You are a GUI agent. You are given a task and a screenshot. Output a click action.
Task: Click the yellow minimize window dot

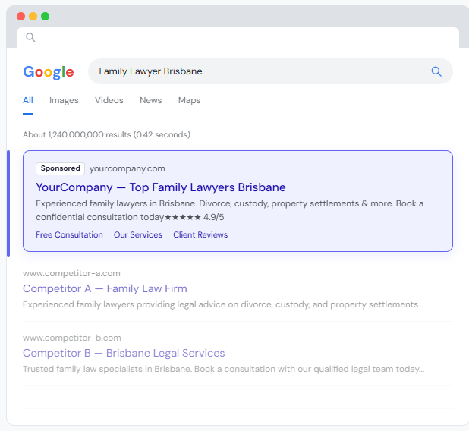click(33, 16)
